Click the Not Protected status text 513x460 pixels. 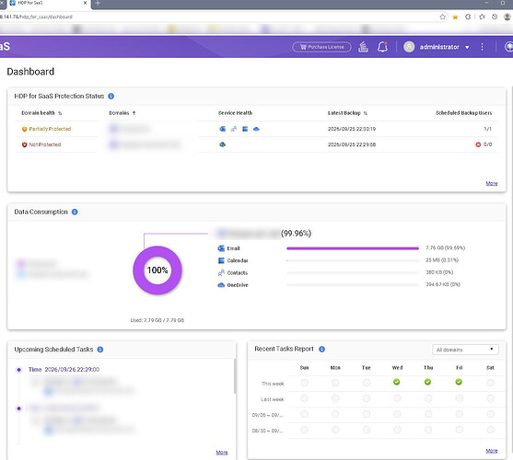pyautogui.click(x=45, y=144)
